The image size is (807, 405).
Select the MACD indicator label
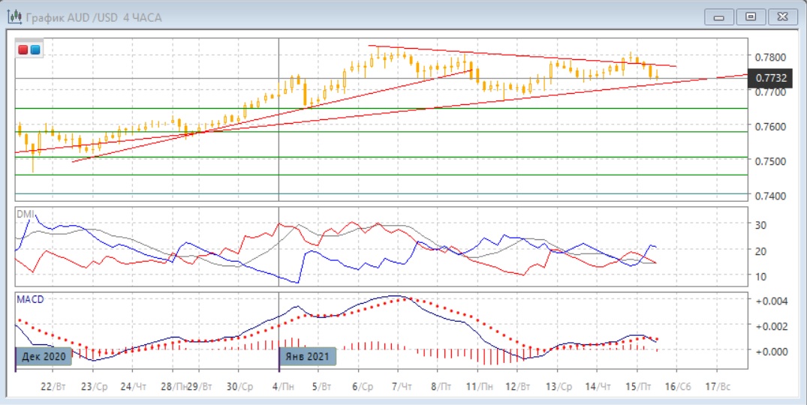coord(30,299)
